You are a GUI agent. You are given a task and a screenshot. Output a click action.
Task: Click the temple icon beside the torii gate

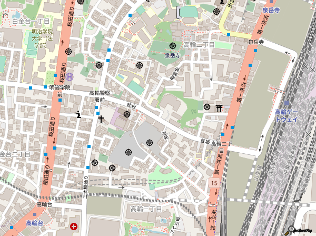(x=206, y=107)
